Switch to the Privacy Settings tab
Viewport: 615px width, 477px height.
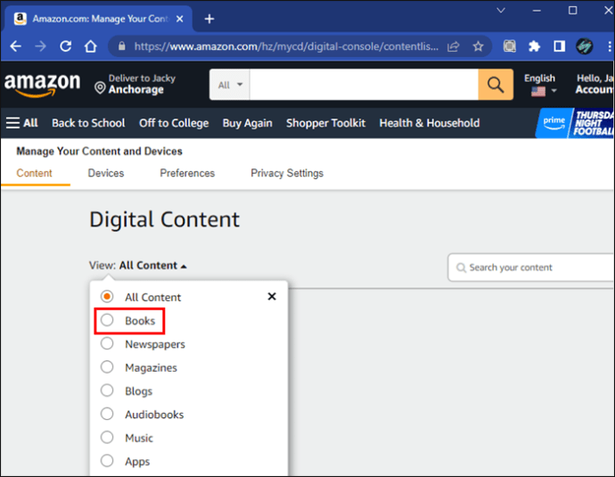point(287,173)
